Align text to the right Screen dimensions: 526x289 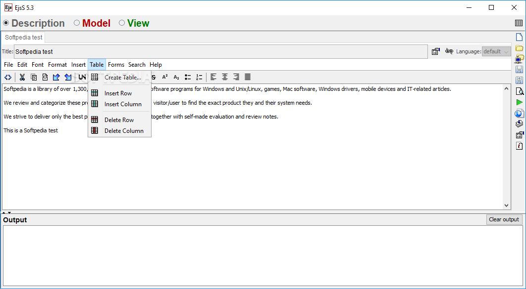tap(236, 77)
